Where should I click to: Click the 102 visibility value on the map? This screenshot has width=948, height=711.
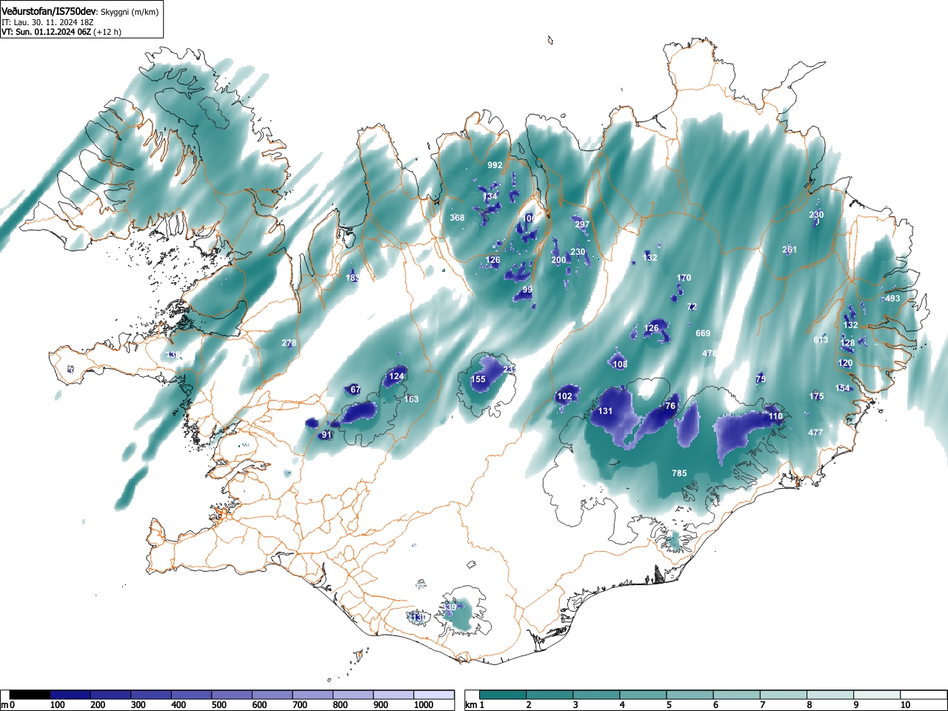coord(564,396)
